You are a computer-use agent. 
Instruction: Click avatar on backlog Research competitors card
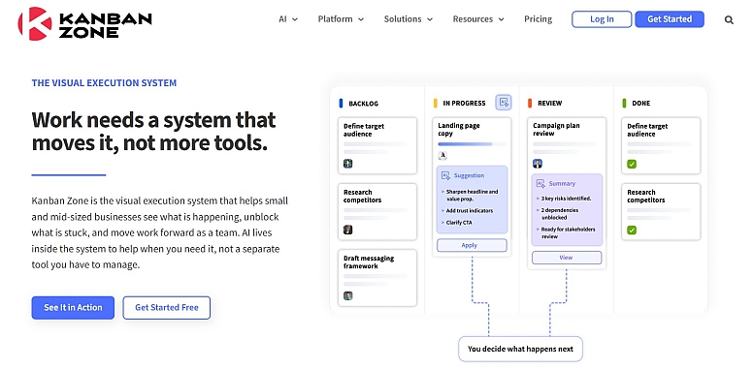(348, 230)
